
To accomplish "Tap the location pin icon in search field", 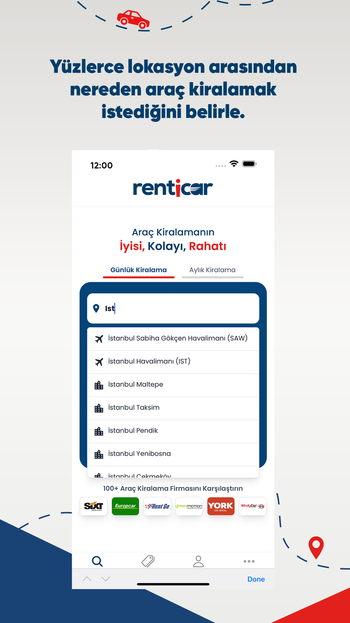I will [96, 308].
